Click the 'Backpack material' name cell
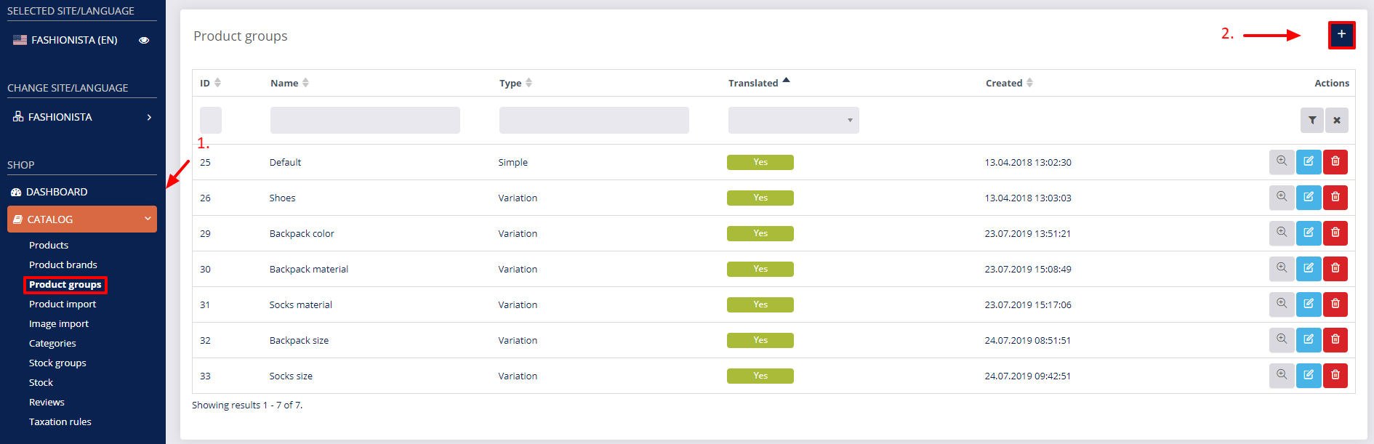The image size is (1374, 444). tap(309, 269)
